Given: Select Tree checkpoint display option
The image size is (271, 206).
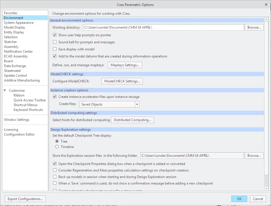Looking at the screenshot, I should [x=57, y=141].
